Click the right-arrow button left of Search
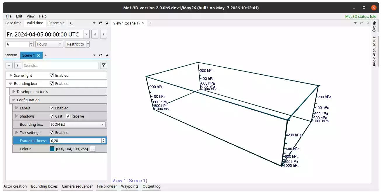The width and height of the screenshot is (382, 194). [x=18, y=66]
